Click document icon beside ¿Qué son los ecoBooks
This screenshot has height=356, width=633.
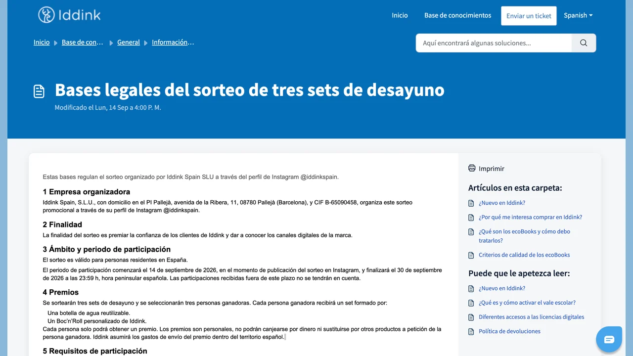[471, 231]
